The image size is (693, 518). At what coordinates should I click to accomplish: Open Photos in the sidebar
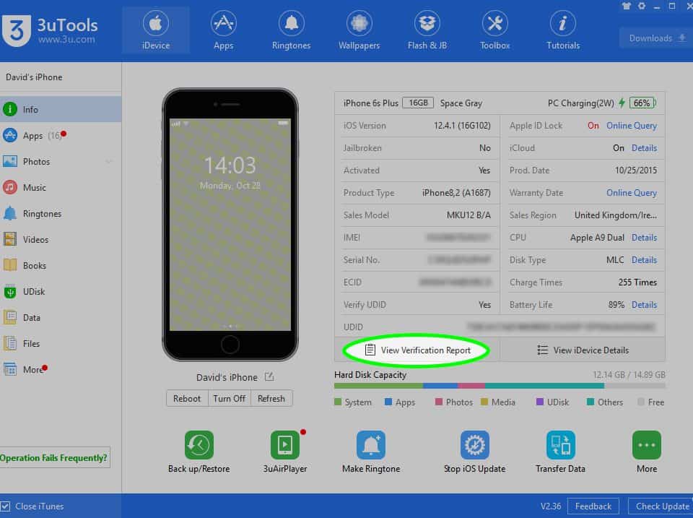point(61,161)
